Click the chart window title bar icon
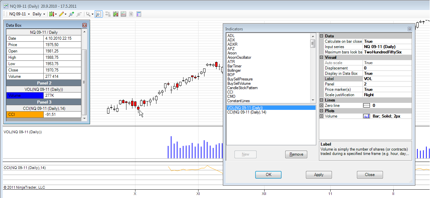The image size is (432, 198). [6, 6]
